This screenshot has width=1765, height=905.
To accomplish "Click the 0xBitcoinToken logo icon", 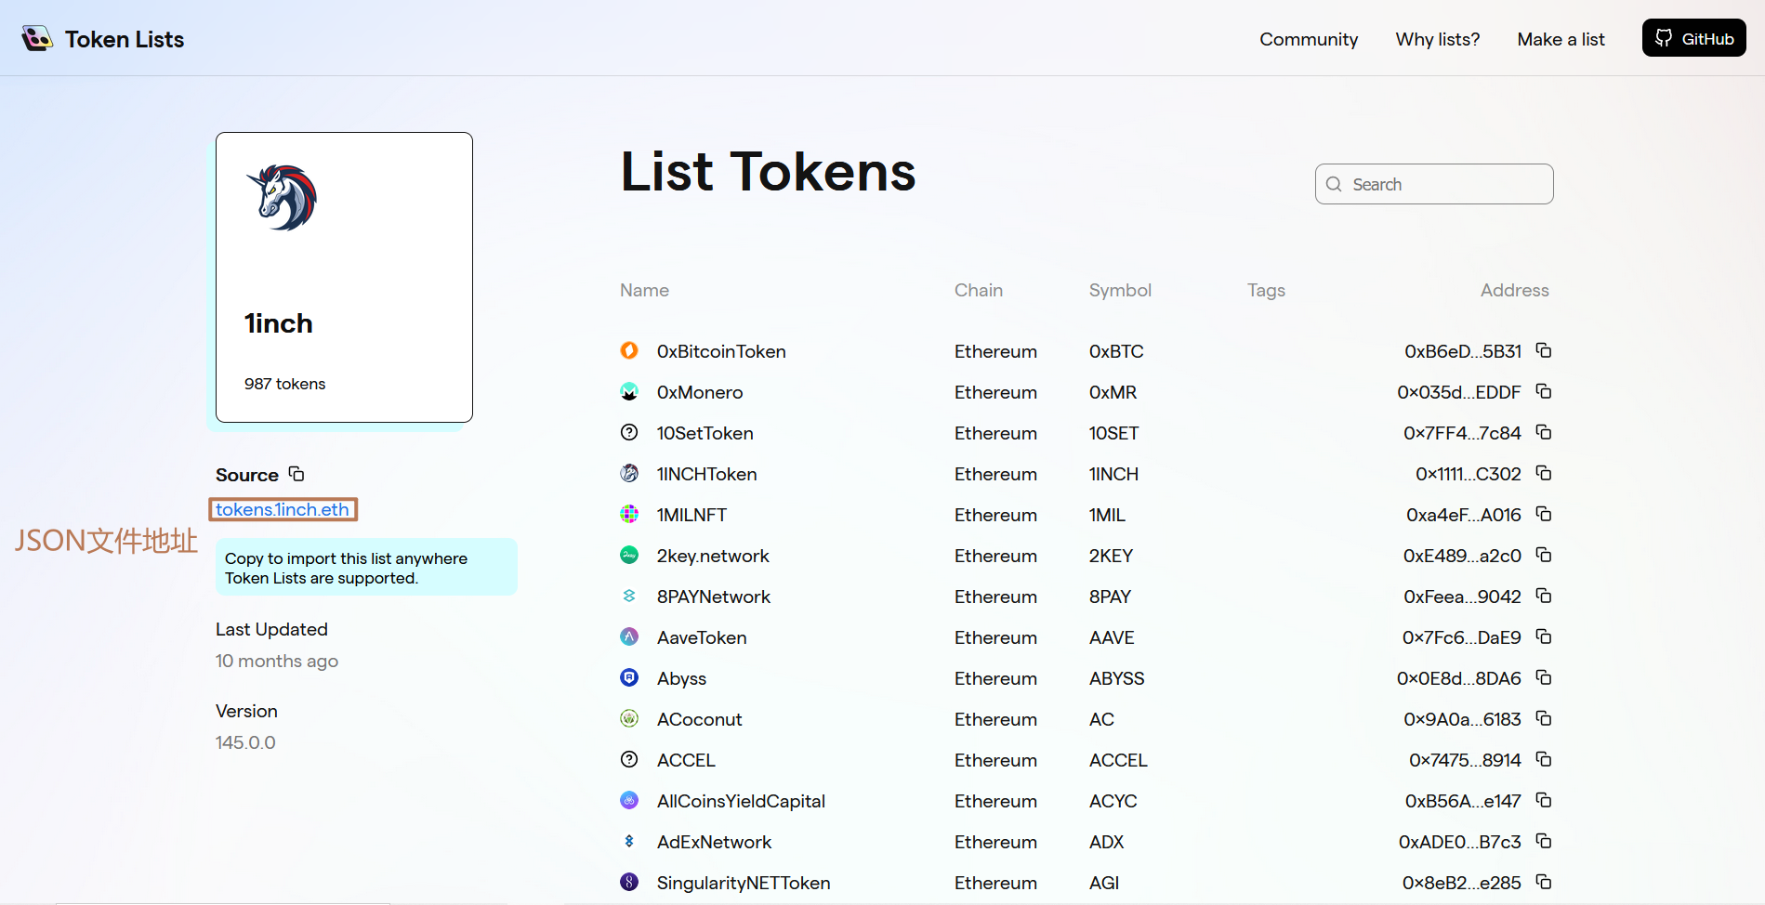I will click(x=629, y=350).
